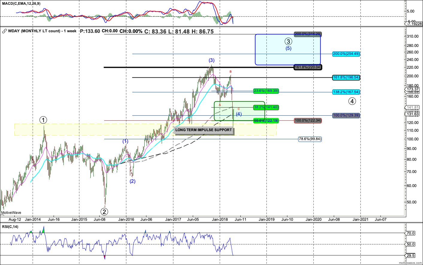
Task: Click the P:133.60 header value
Action: (90, 31)
